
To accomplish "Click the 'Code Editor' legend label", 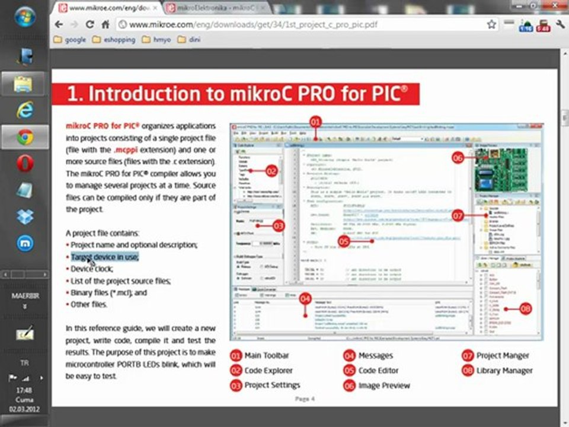I will [x=379, y=371].
